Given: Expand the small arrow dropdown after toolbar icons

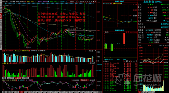Looking at the screenshot, I should [x=95, y=1].
